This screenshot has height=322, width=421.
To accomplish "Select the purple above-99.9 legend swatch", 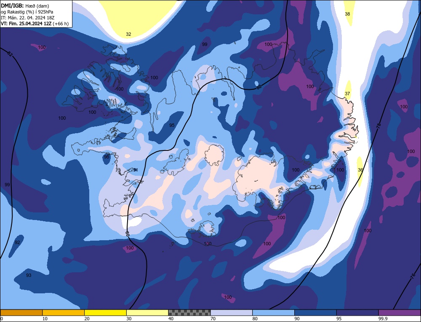I will (400, 312).
